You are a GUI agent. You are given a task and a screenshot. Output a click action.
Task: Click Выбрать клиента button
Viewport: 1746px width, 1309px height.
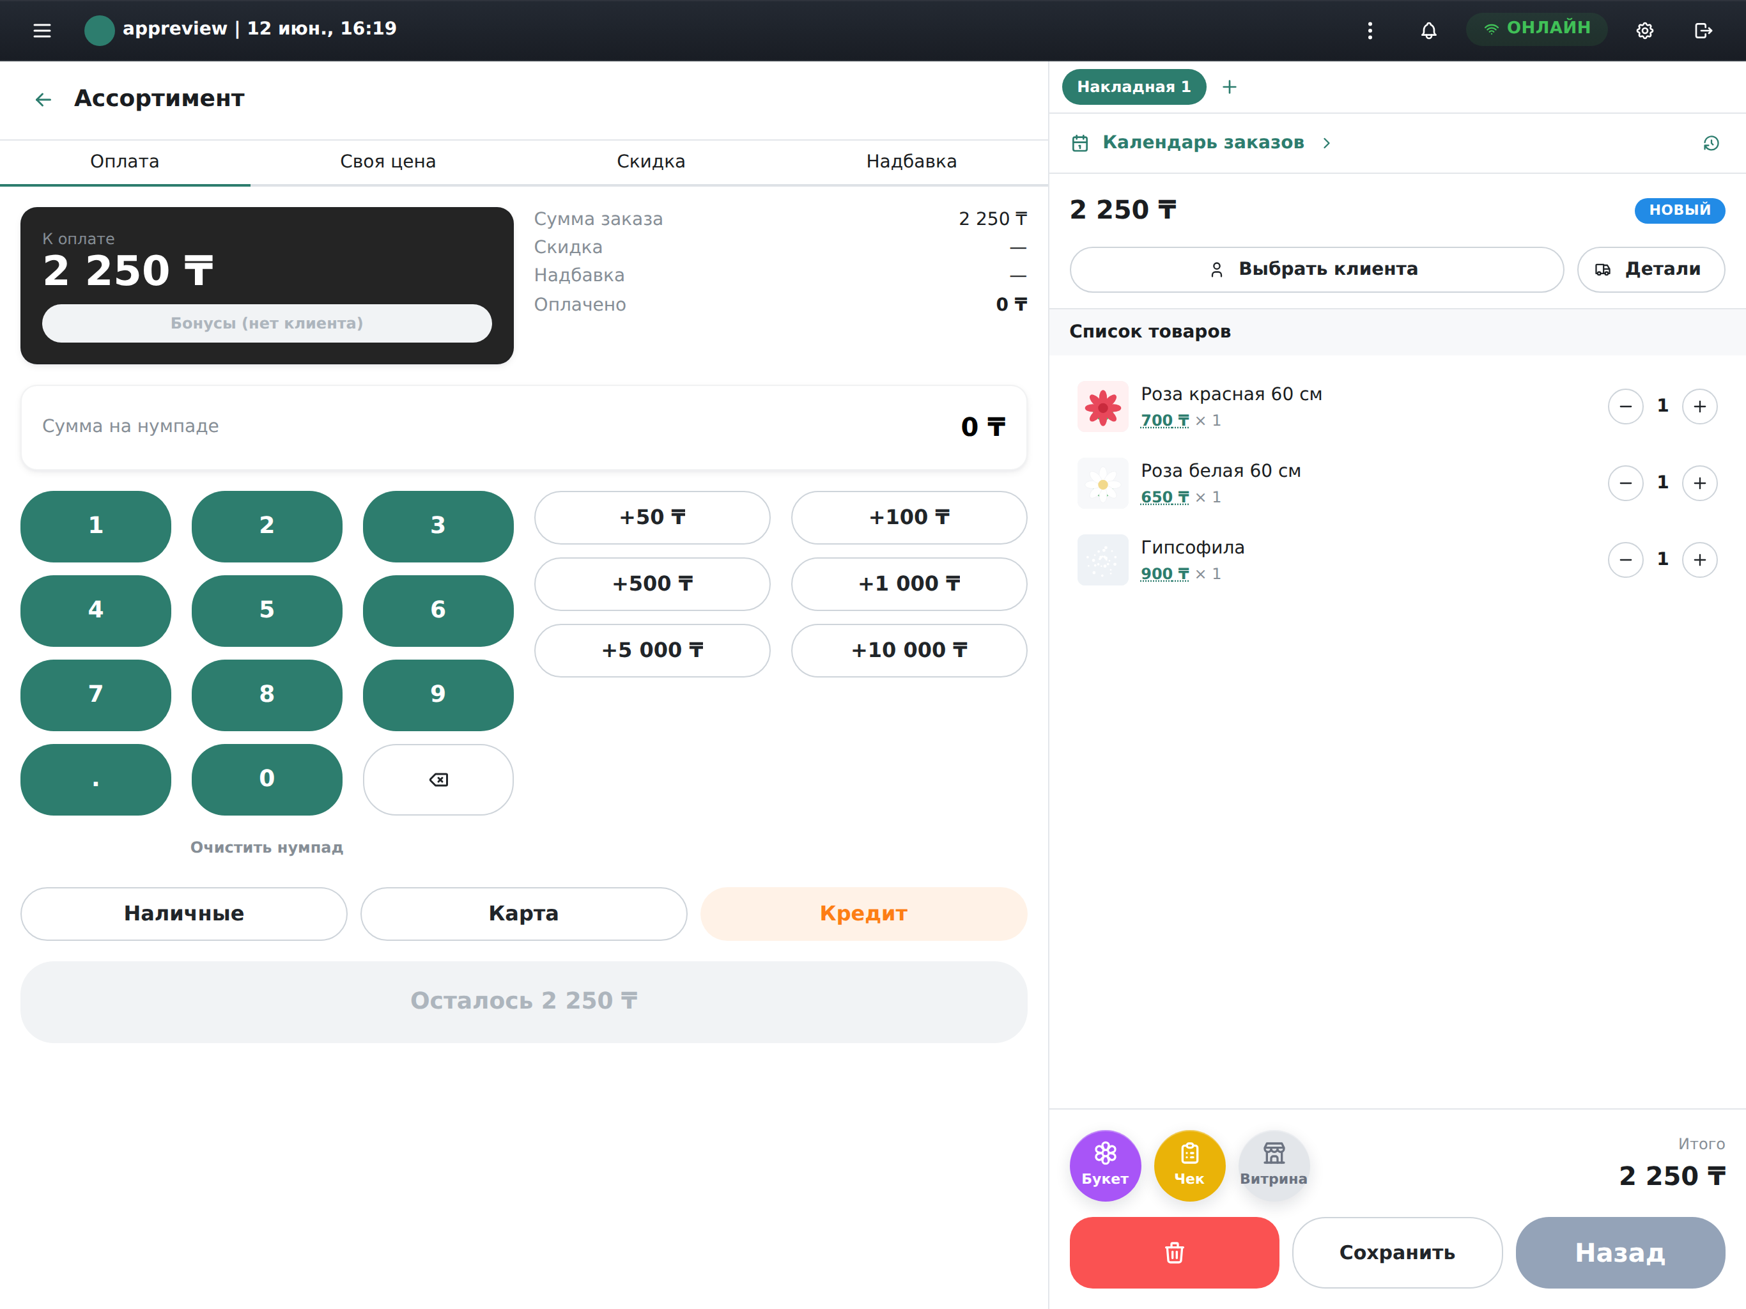click(x=1316, y=270)
